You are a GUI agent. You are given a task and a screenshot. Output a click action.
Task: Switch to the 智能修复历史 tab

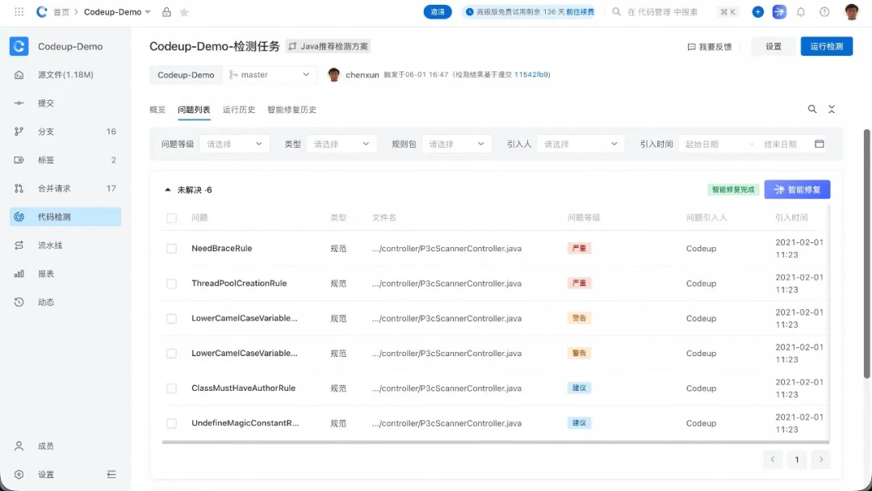[x=292, y=110]
